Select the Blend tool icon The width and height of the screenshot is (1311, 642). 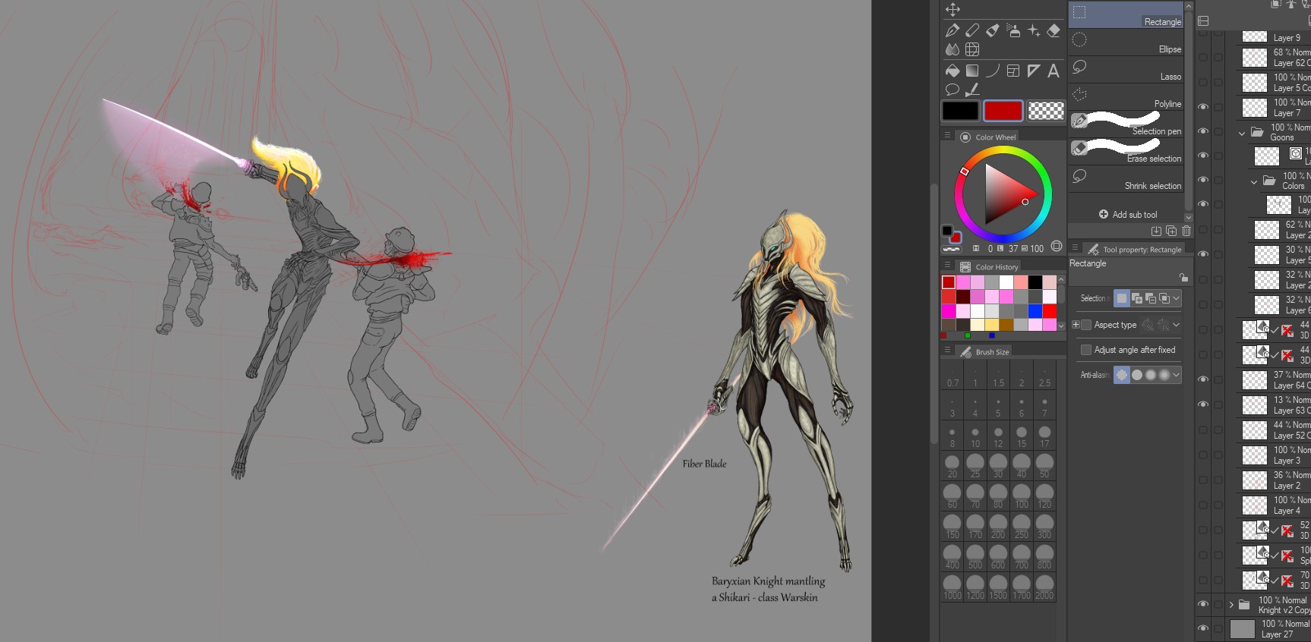[952, 49]
